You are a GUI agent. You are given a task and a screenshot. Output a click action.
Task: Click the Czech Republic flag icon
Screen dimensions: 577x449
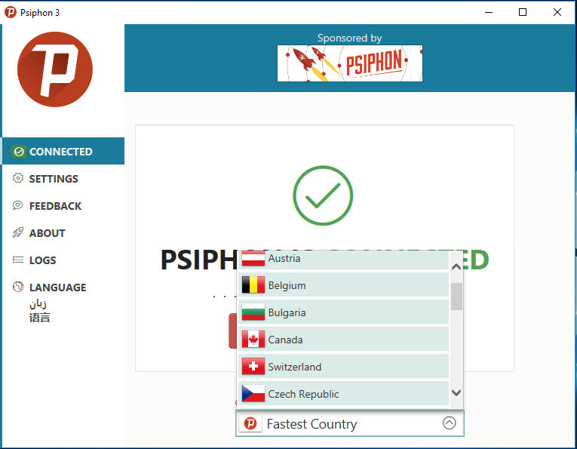253,394
